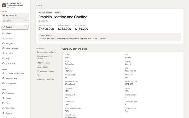
Task: Click the location pin icon near Nashville
Action: click(x=39, y=21)
